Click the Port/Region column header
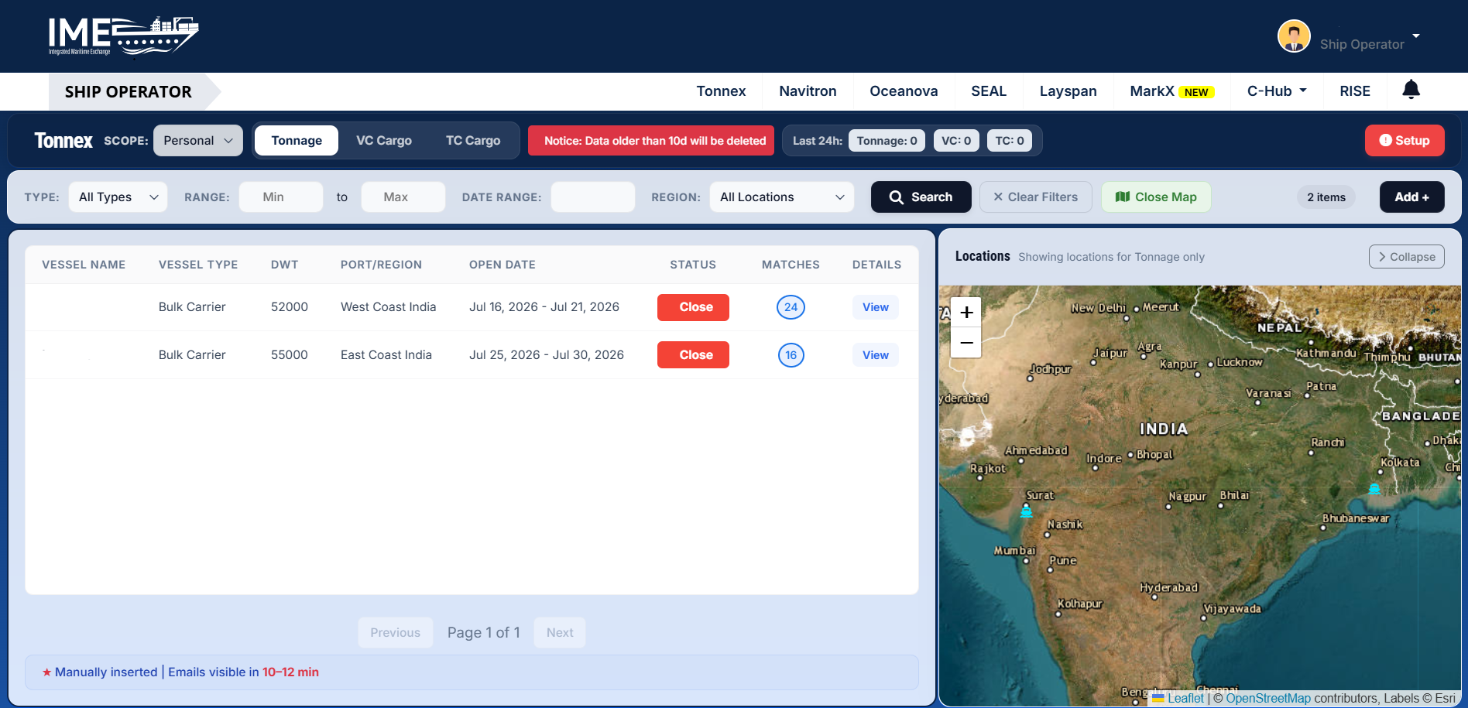 (381, 265)
